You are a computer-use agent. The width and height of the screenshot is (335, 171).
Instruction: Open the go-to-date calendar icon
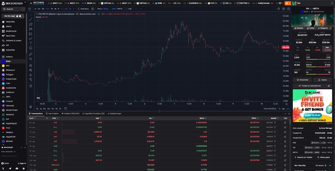pos(65,109)
